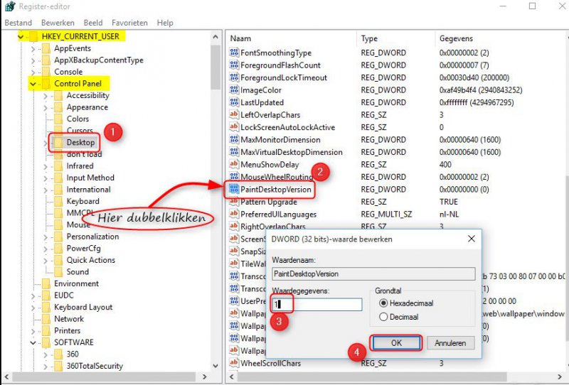Click the WheelScrollChars string icon
Image resolution: width=569 pixels, height=385 pixels.
point(234,364)
